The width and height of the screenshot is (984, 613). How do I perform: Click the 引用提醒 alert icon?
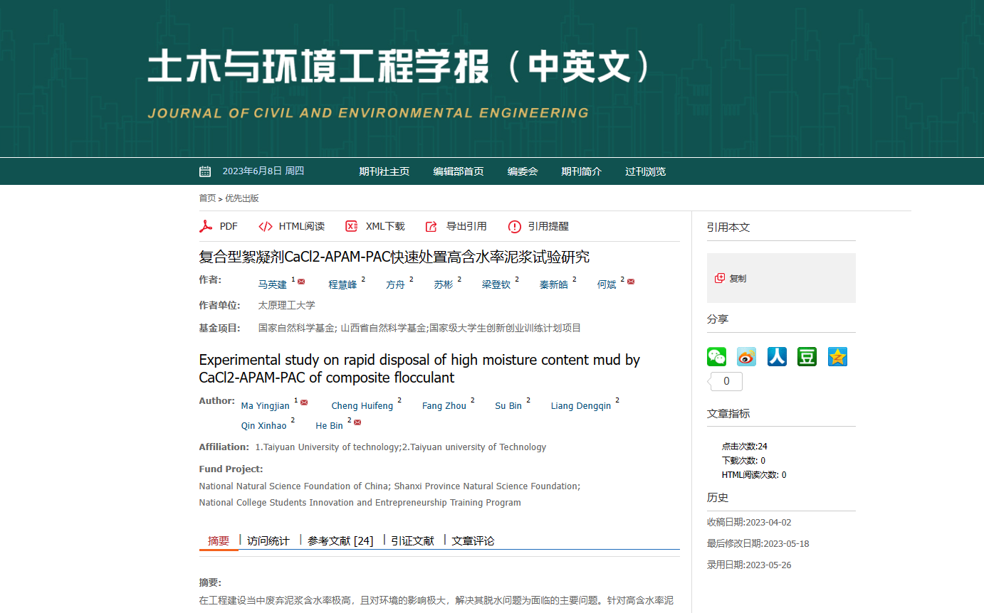(x=514, y=226)
